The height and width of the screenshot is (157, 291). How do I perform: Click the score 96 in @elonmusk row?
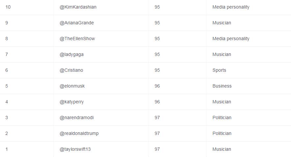click(157, 86)
